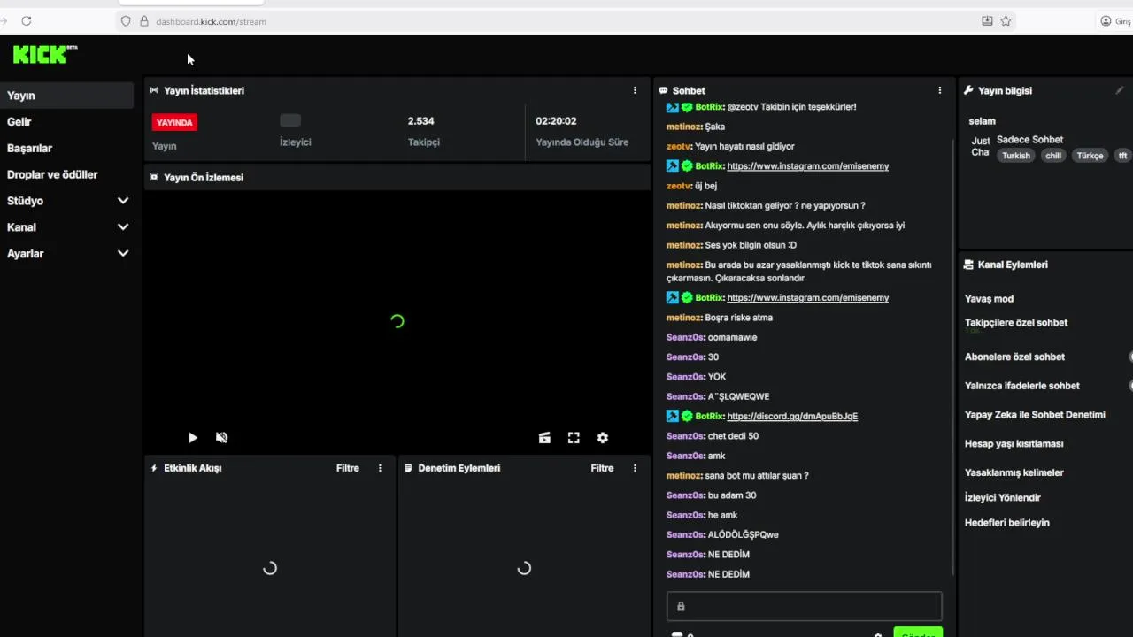This screenshot has height=637, width=1133.
Task: Click the wrench icon beside Yayın bilgisi
Action: pyautogui.click(x=969, y=90)
